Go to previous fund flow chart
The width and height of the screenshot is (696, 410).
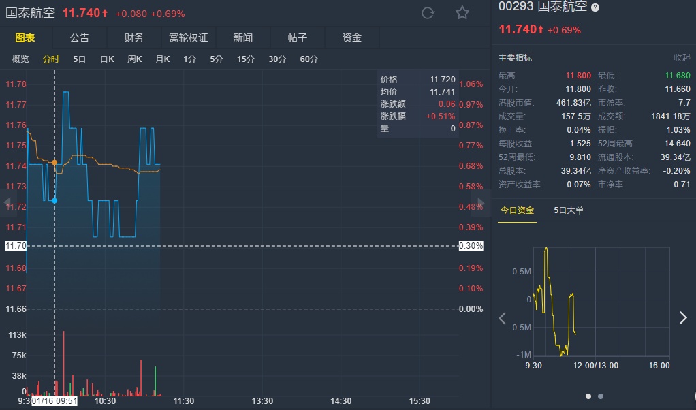(503, 318)
